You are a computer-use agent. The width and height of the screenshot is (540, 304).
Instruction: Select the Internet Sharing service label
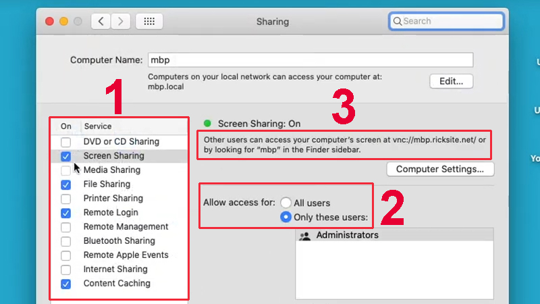pyautogui.click(x=115, y=269)
